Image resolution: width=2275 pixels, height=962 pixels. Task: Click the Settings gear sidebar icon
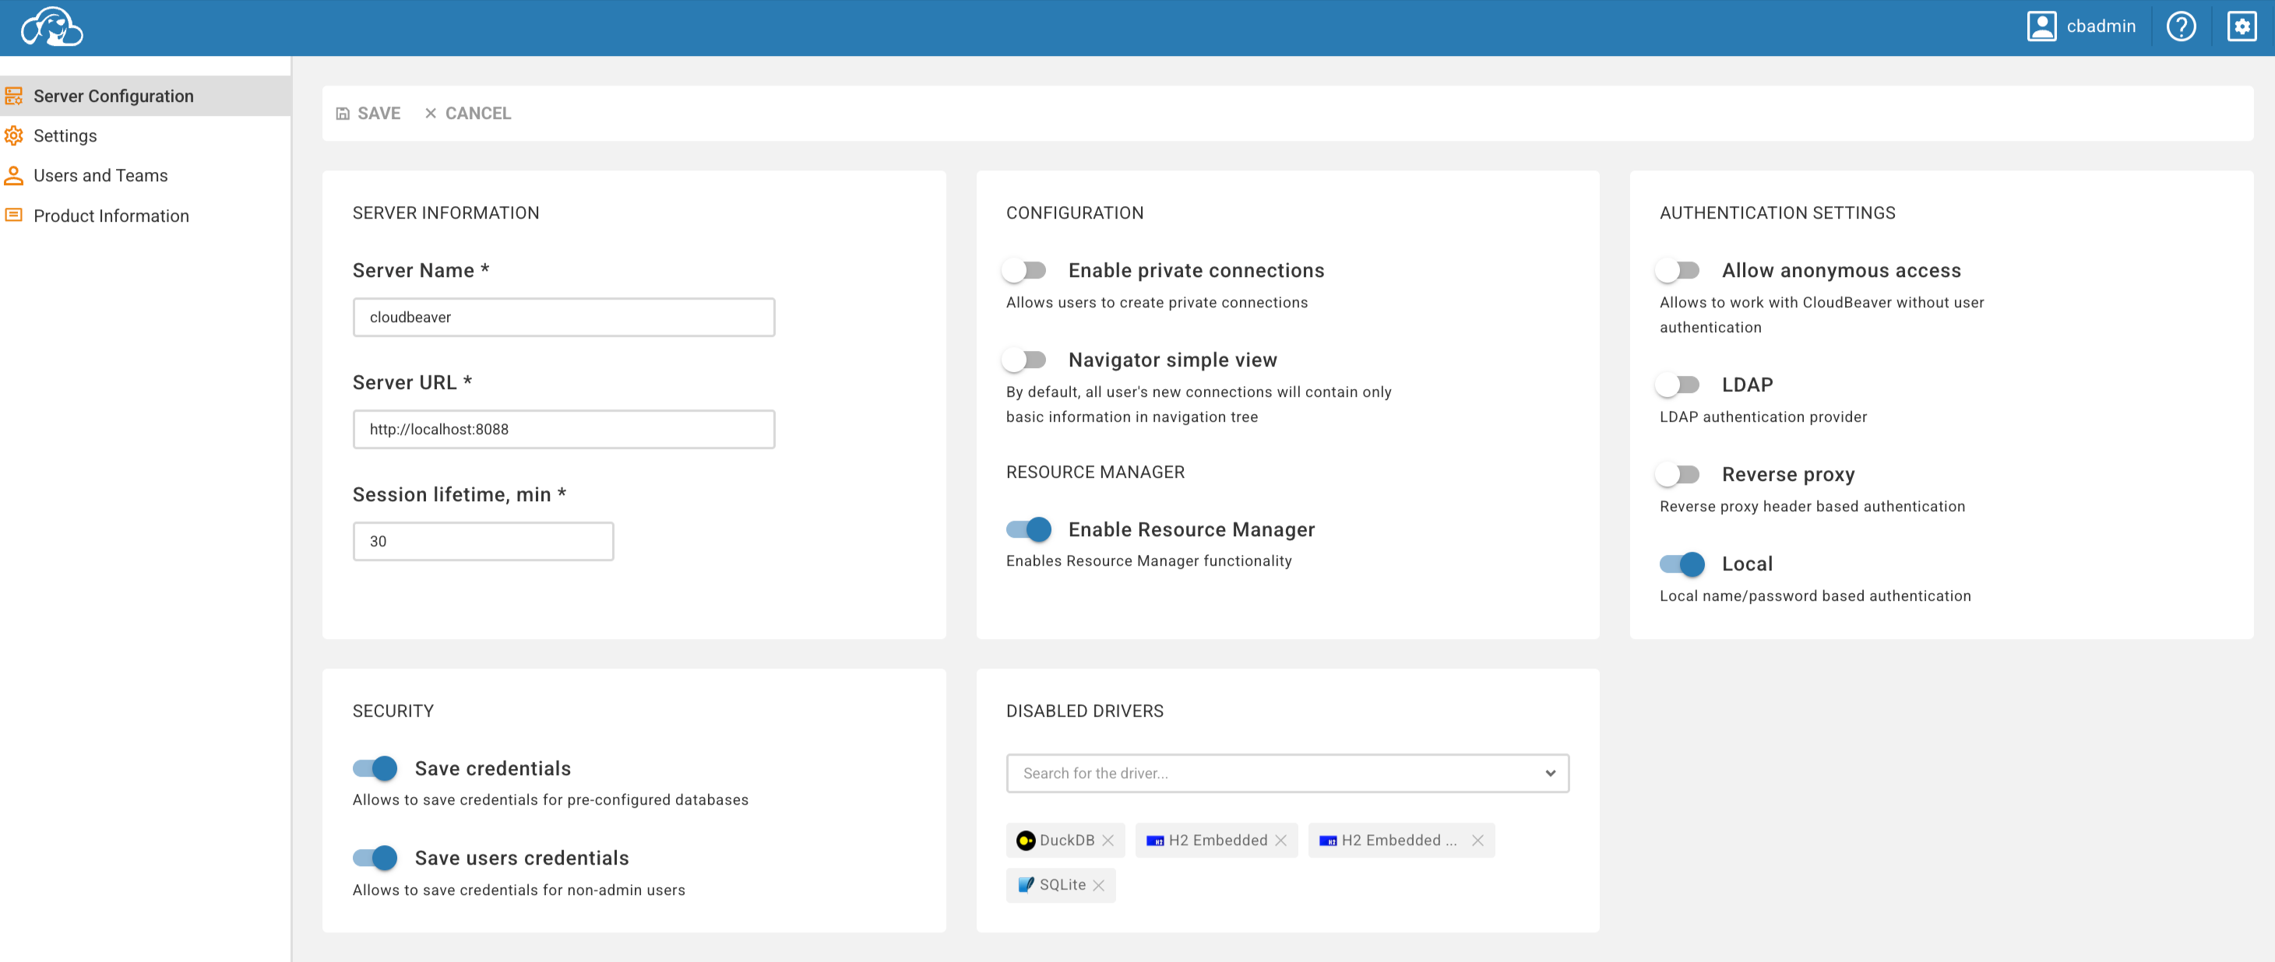pyautogui.click(x=14, y=136)
